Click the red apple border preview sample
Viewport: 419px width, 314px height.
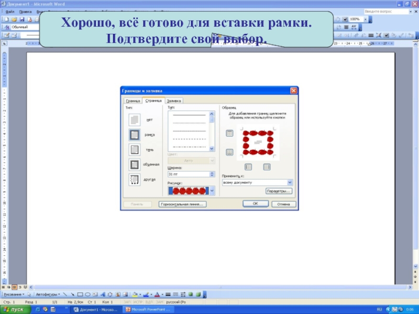[258, 142]
